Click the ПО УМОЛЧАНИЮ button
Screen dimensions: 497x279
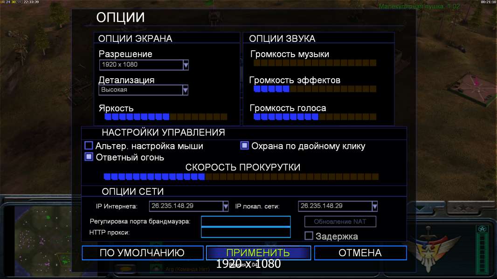point(143,253)
